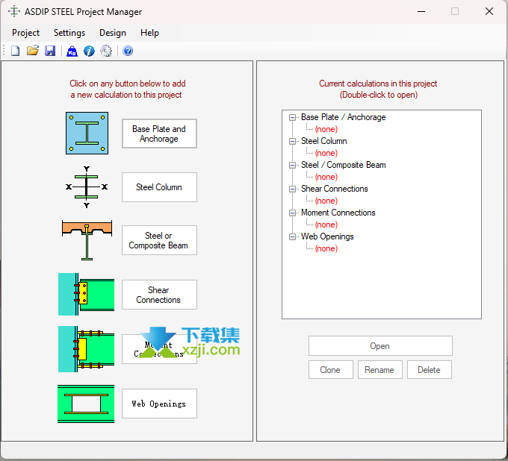Click the Rename button
Screen dimensions: 508x461
380,370
